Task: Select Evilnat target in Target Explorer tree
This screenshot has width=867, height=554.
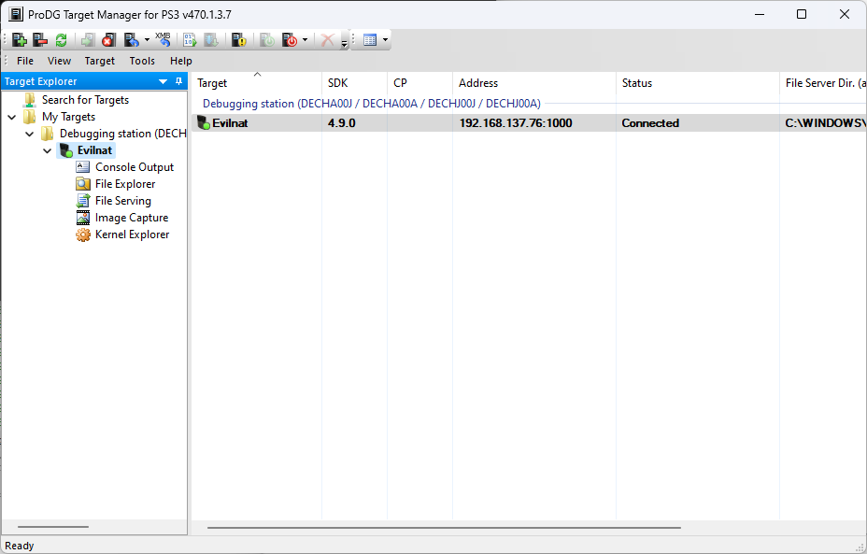Action: click(94, 150)
